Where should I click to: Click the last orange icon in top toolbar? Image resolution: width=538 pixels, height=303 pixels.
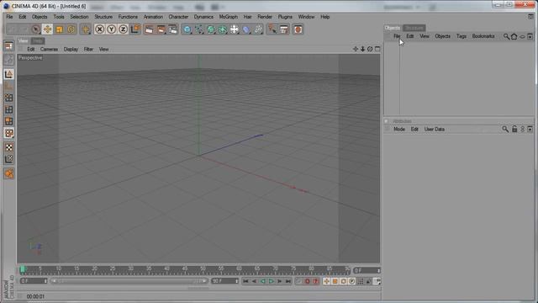(298, 29)
